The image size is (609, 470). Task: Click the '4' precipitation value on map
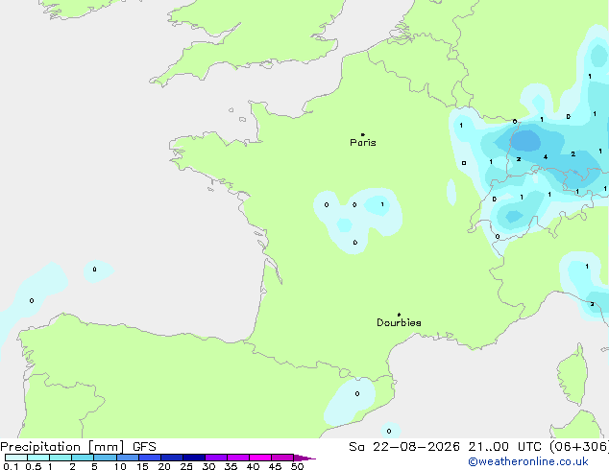(x=546, y=157)
